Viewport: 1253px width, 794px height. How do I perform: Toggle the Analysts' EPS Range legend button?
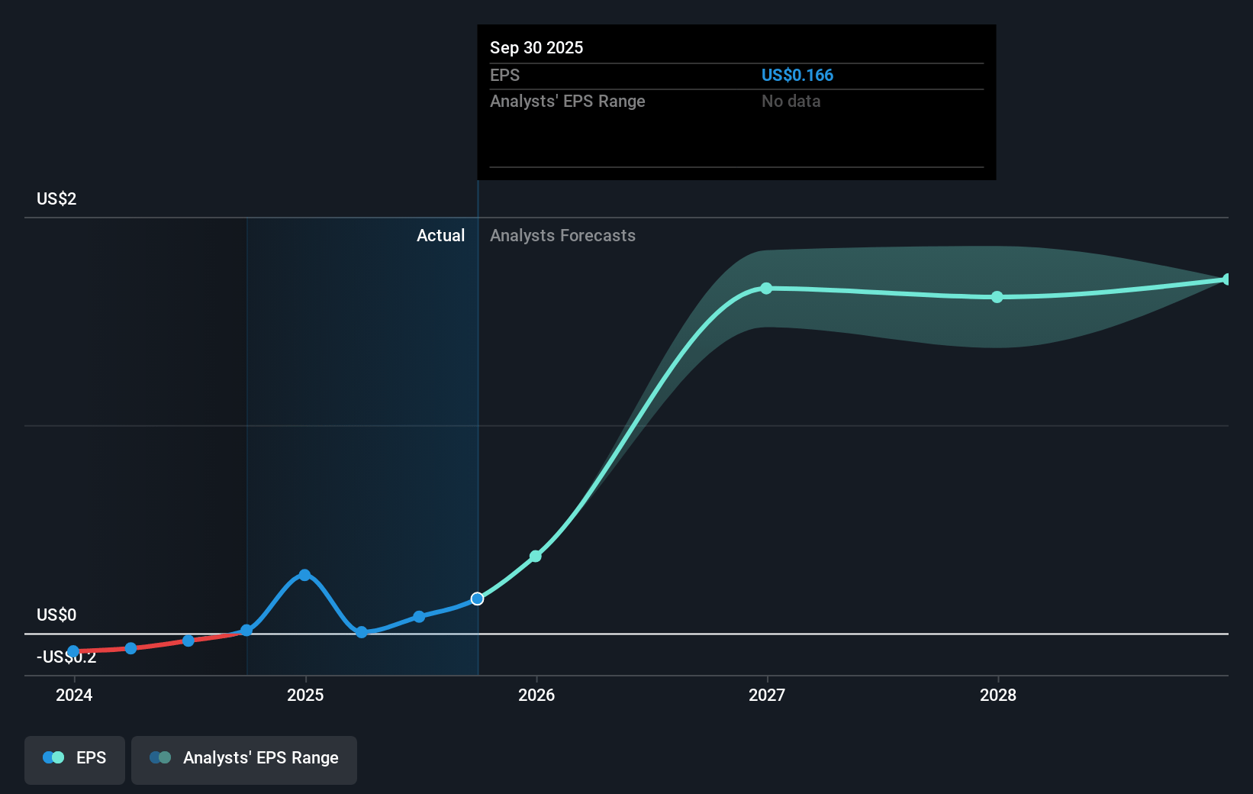244,759
